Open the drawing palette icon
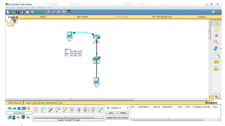 pyautogui.click(x=64, y=12)
